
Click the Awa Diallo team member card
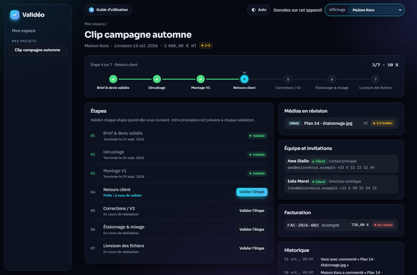[x=341, y=164]
